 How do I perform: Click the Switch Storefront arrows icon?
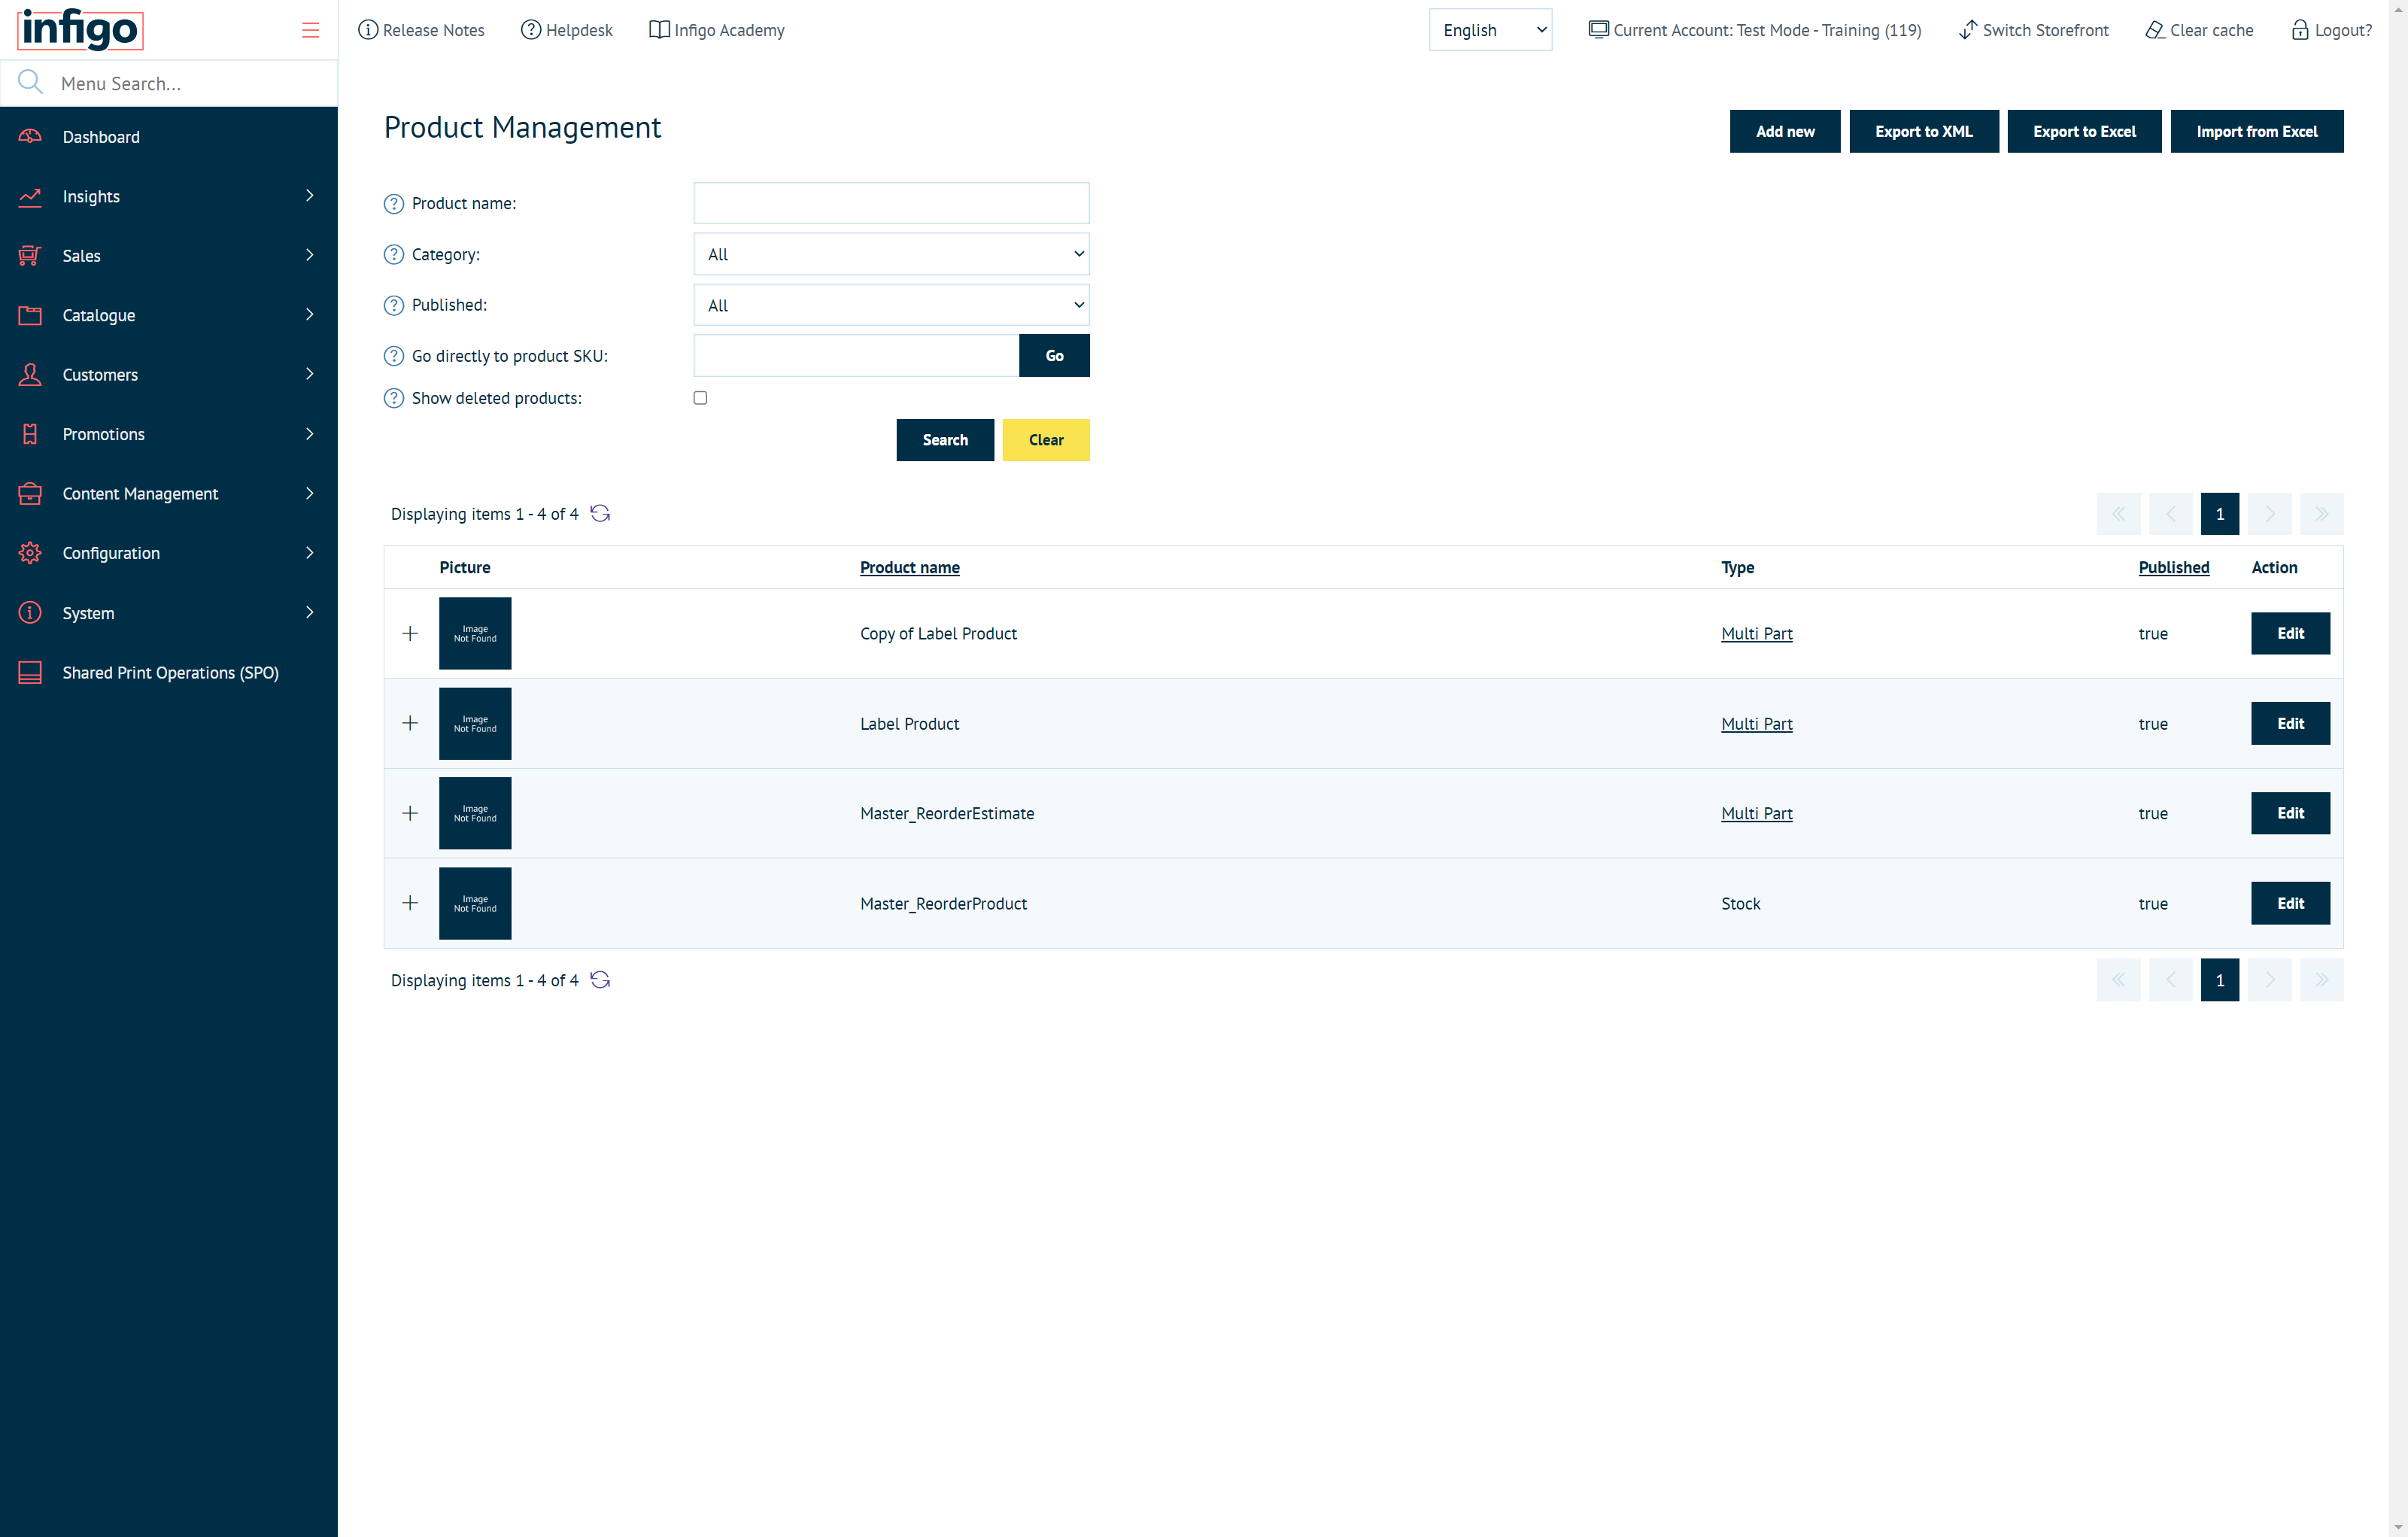1968,30
